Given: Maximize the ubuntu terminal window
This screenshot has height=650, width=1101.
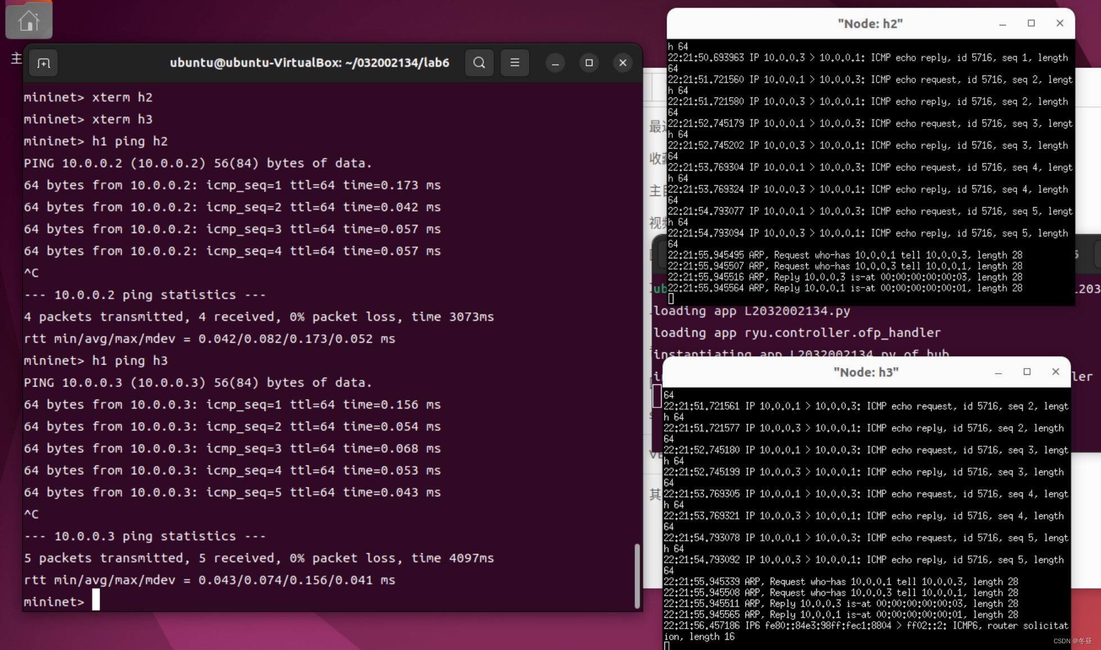Looking at the screenshot, I should pos(589,63).
